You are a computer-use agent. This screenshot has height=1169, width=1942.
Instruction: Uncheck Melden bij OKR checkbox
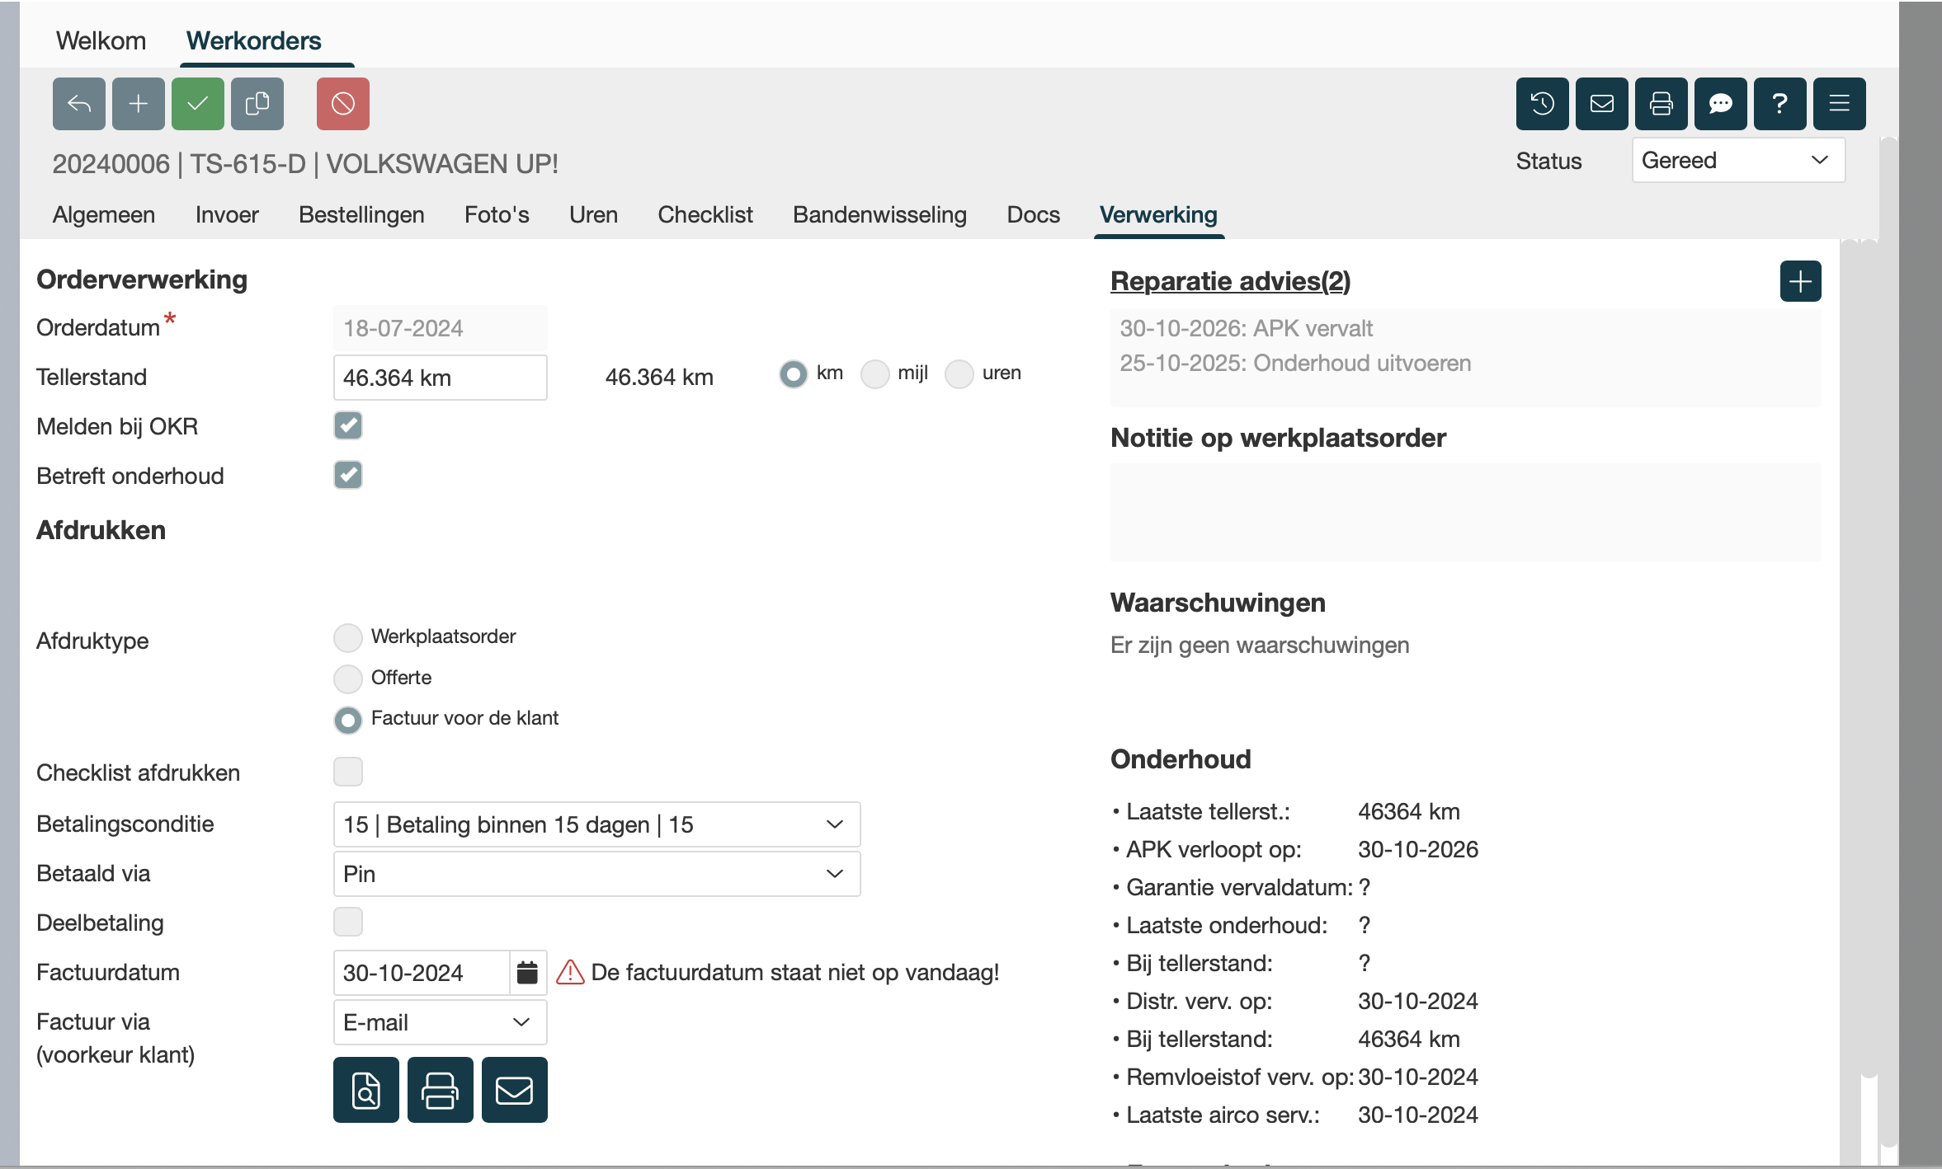point(347,426)
